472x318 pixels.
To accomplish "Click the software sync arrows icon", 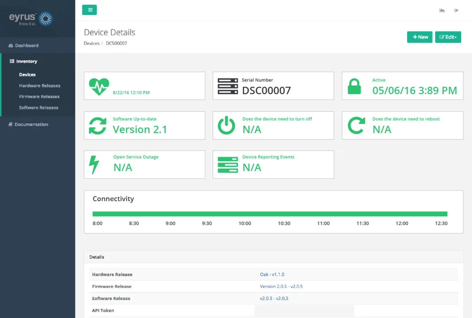I will point(98,126).
